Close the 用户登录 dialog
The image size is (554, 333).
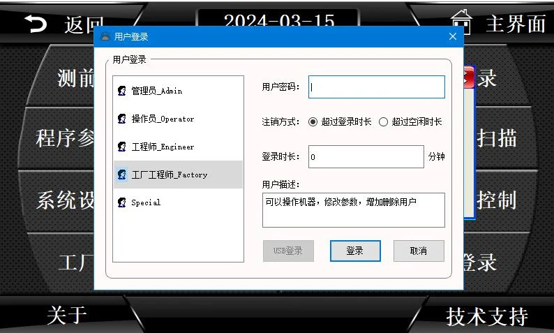(x=453, y=36)
